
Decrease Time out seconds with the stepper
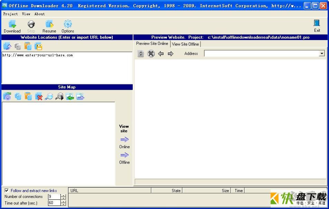tap(64, 204)
